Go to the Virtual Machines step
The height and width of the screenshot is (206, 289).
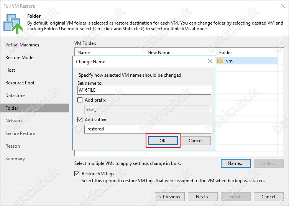(x=22, y=45)
